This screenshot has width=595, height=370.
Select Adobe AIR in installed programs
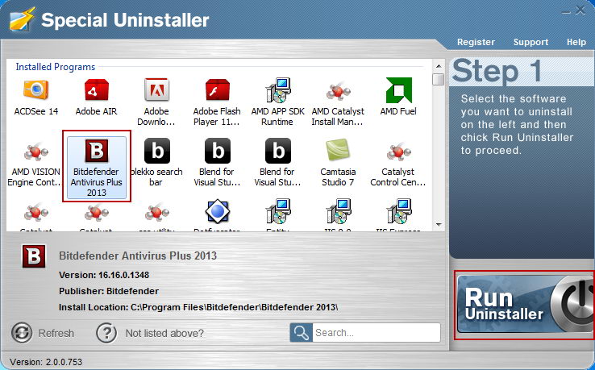(x=97, y=90)
